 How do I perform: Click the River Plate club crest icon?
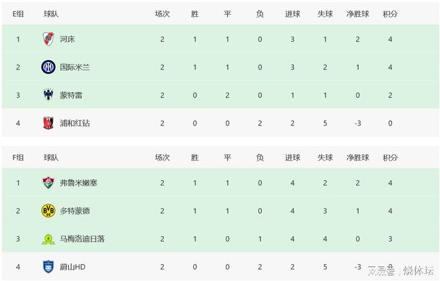[48, 39]
